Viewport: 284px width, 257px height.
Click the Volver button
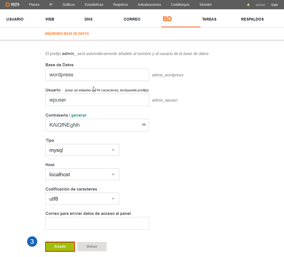click(92, 247)
